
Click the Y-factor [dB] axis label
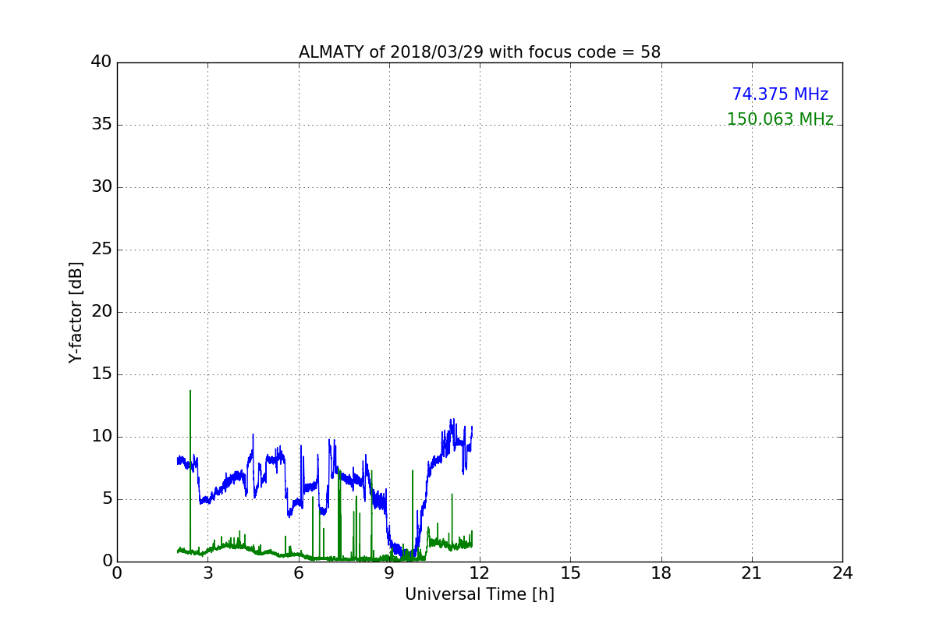(x=76, y=312)
